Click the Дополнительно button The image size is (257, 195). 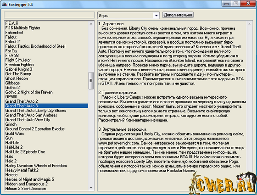tap(178, 15)
